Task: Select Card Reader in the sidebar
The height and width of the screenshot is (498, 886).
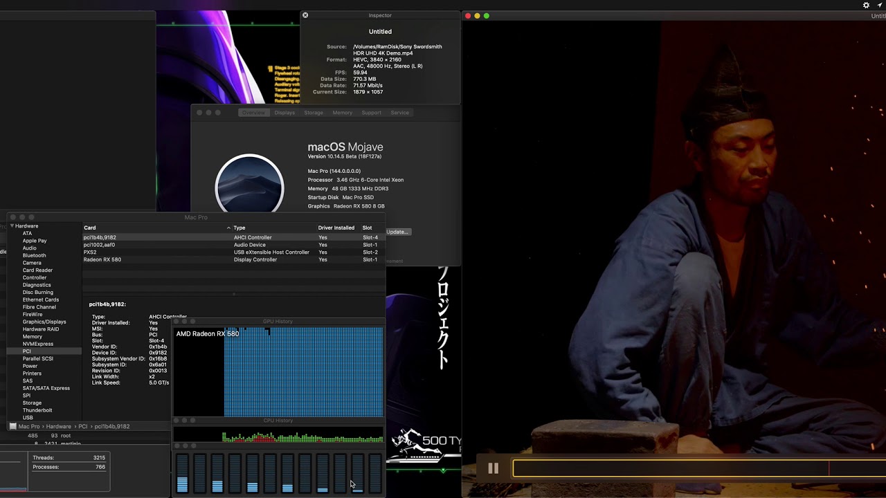Action: 37,270
